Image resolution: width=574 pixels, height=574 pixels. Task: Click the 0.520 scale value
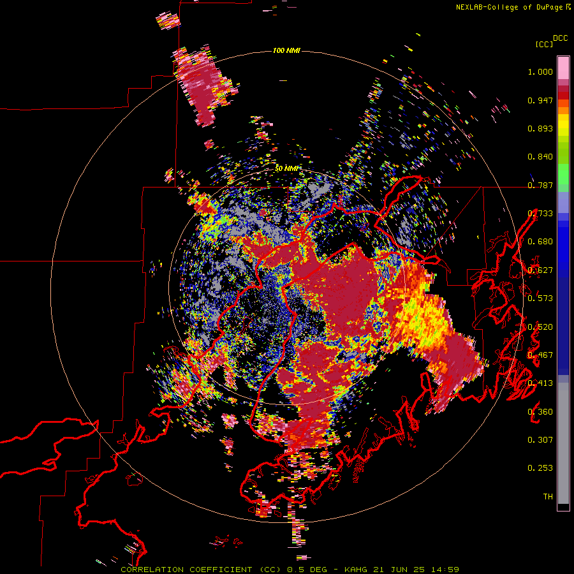pyautogui.click(x=540, y=327)
